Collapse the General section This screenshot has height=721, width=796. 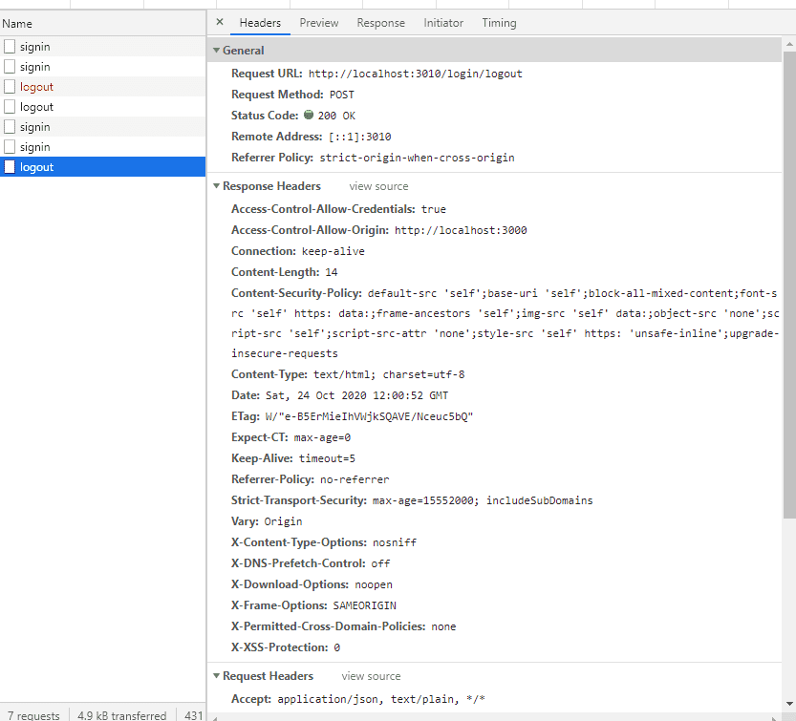point(216,51)
